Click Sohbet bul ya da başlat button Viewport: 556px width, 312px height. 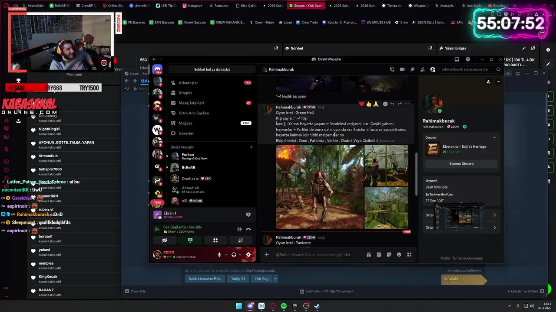point(212,69)
